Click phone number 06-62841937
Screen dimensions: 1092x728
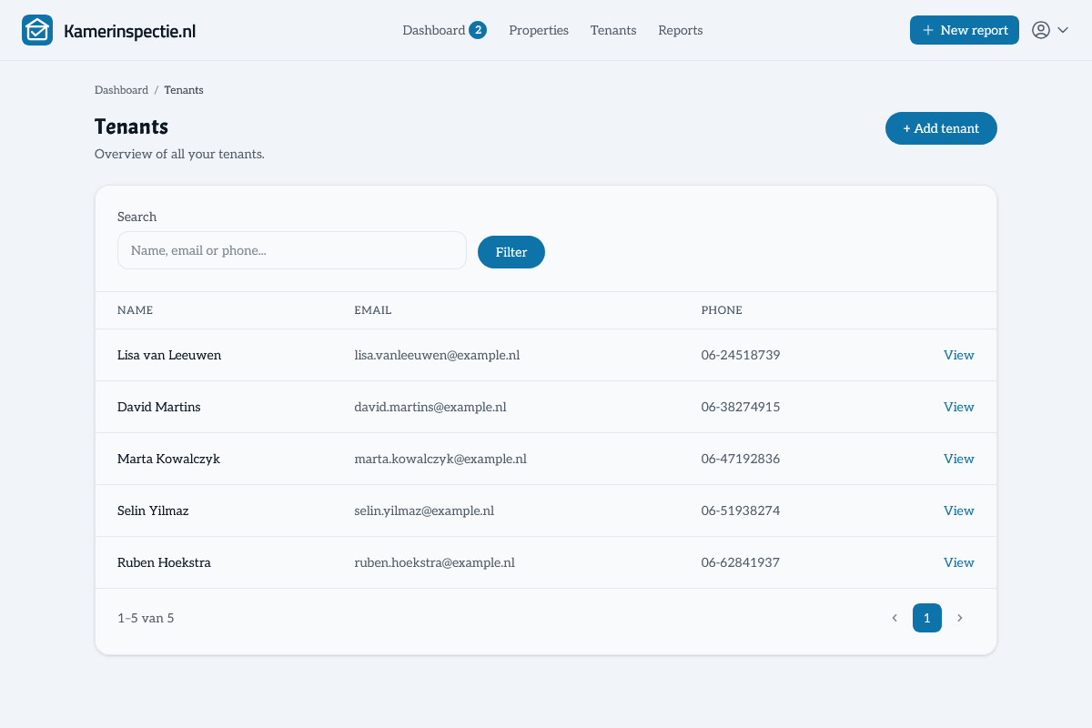coord(741,562)
